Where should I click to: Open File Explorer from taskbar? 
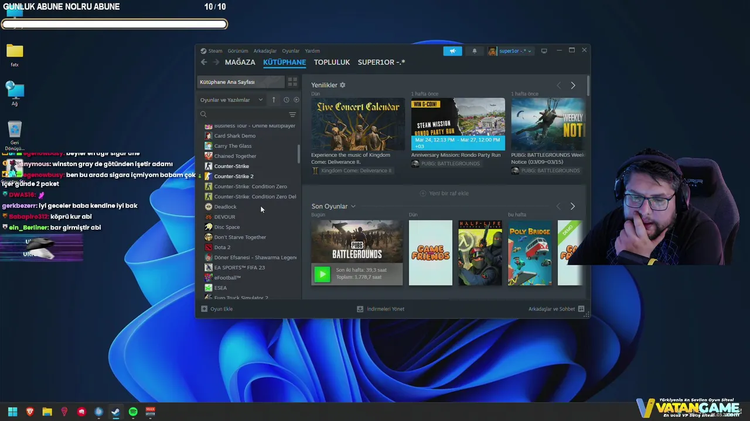pyautogui.click(x=47, y=412)
